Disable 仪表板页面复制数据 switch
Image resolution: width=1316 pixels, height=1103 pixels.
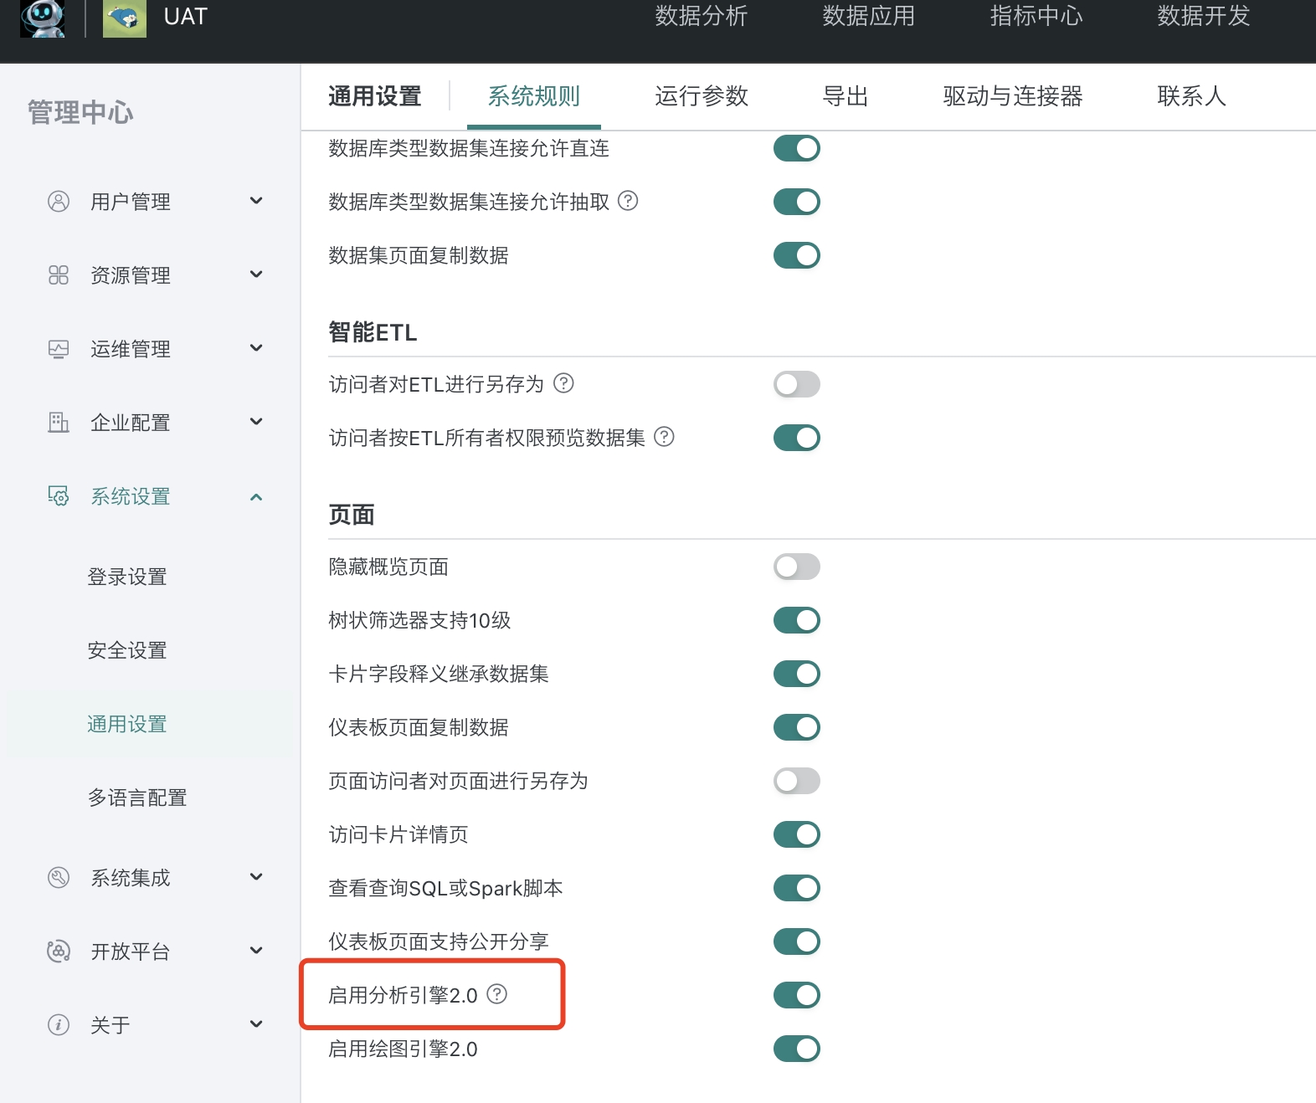tap(797, 727)
